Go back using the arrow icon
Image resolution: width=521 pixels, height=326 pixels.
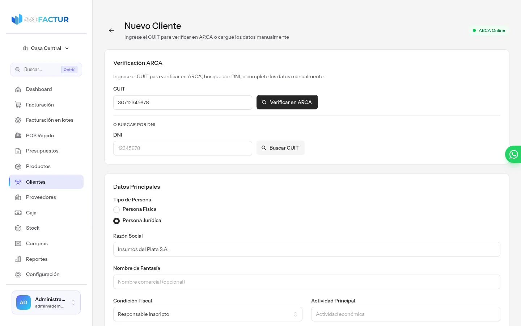111,30
